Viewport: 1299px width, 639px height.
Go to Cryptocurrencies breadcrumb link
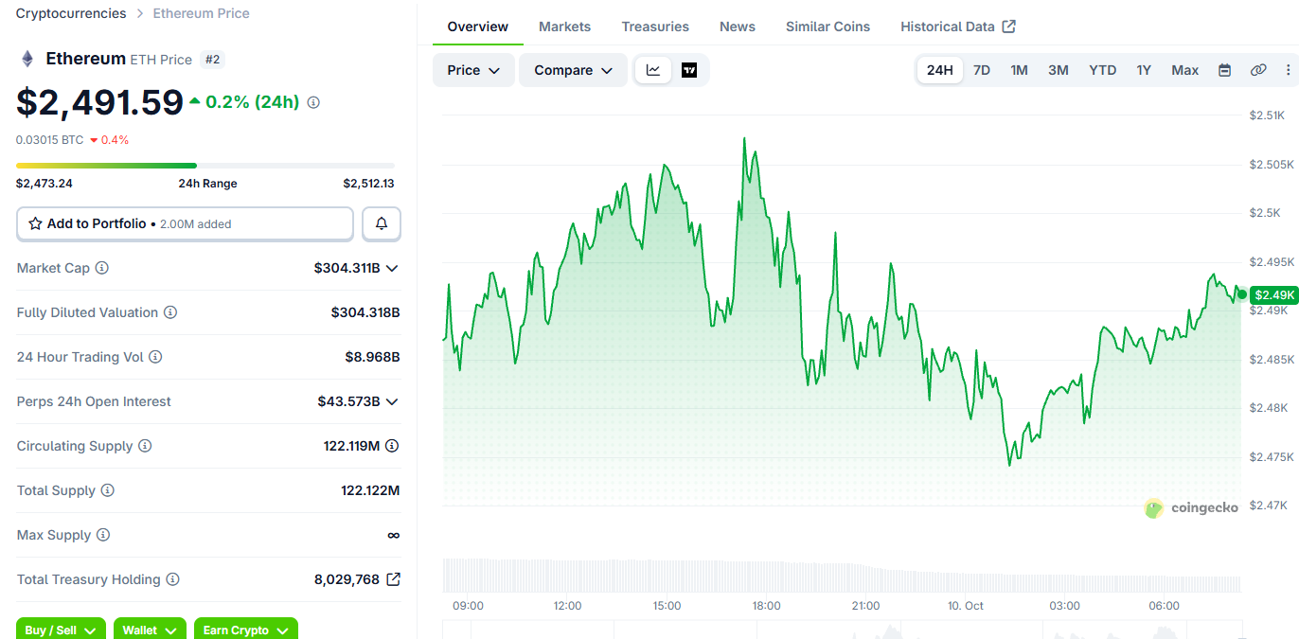[71, 13]
